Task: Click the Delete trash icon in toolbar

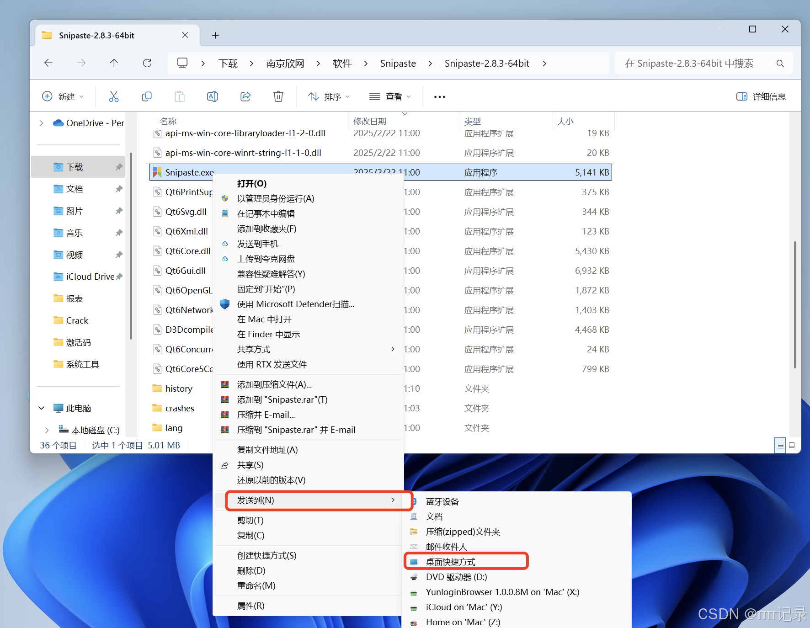Action: [278, 96]
